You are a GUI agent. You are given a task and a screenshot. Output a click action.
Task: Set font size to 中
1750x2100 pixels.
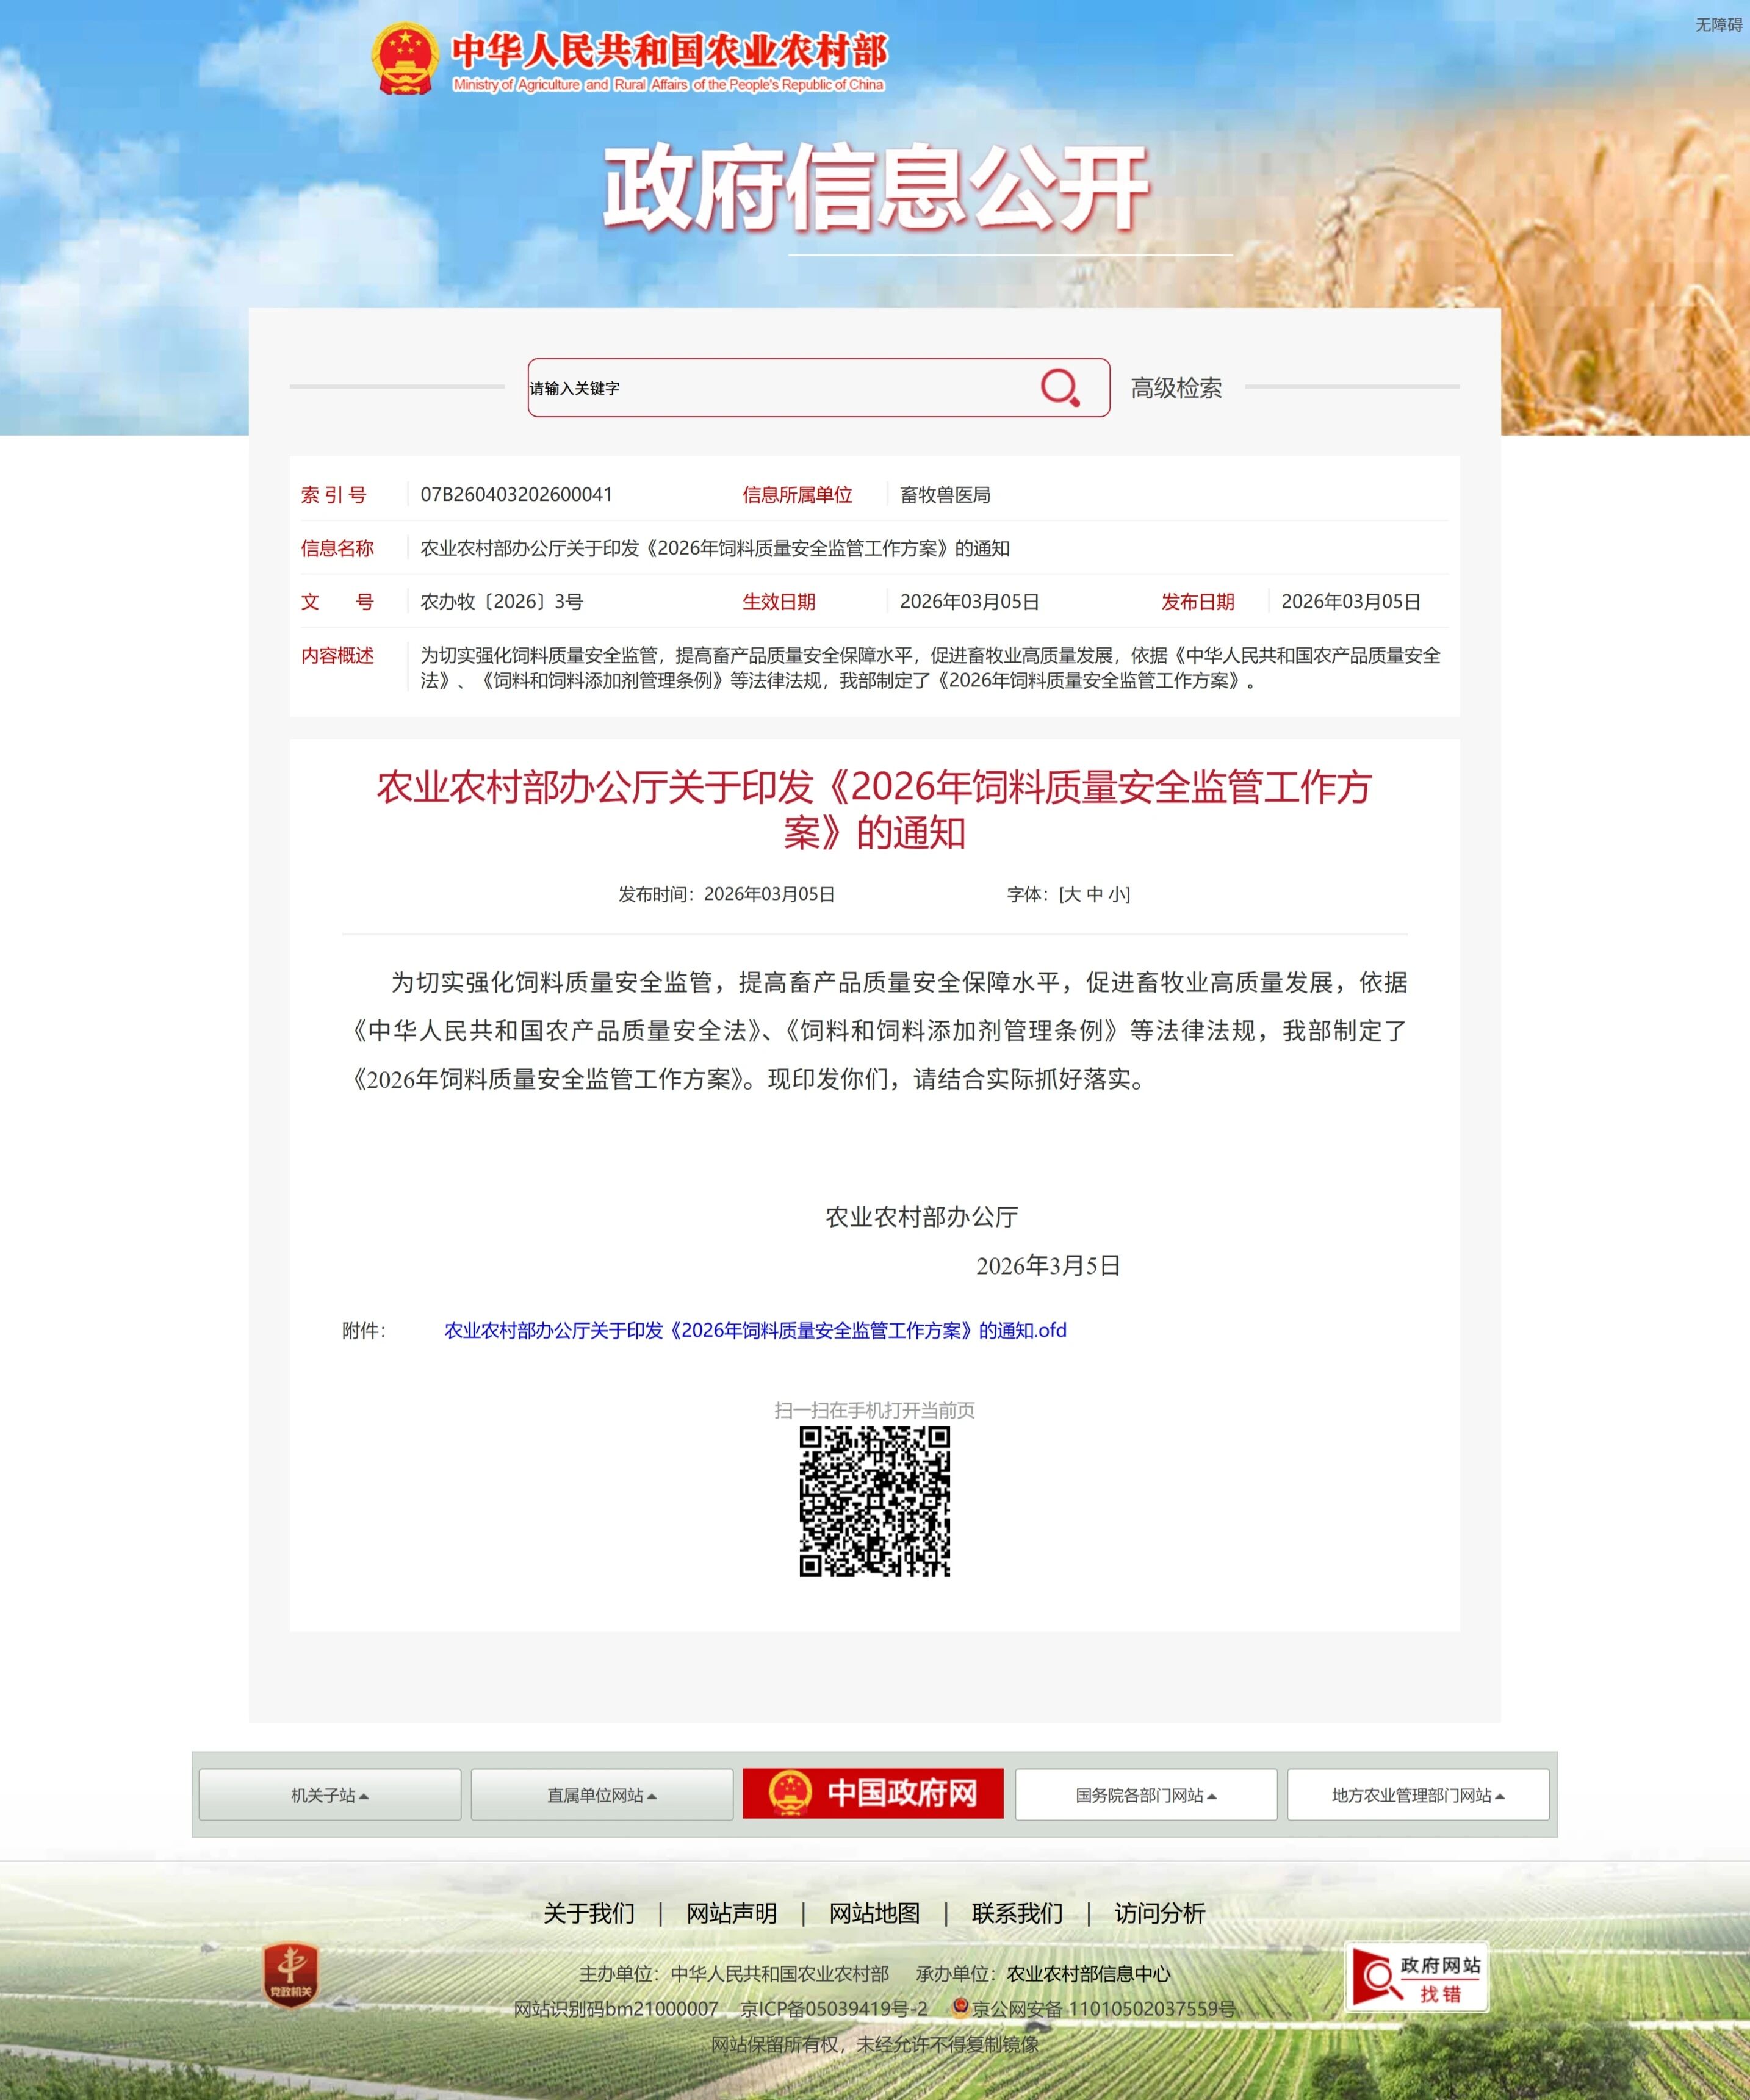click(1095, 894)
